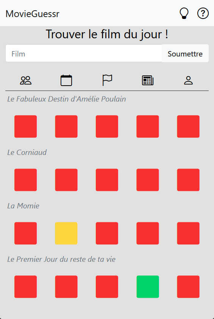Click the lightbulb hint icon

pos(184,13)
